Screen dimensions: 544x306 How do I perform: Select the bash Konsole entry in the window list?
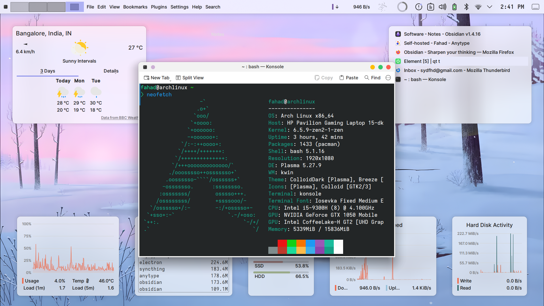point(462,79)
